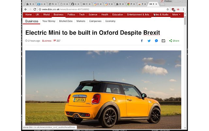Expand the More dropdown in nav bar
The image size is (209, 131).
coord(176,14)
